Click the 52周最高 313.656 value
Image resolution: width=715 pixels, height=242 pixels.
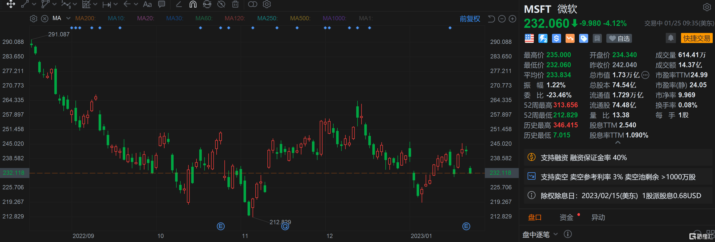pyautogui.click(x=565, y=105)
